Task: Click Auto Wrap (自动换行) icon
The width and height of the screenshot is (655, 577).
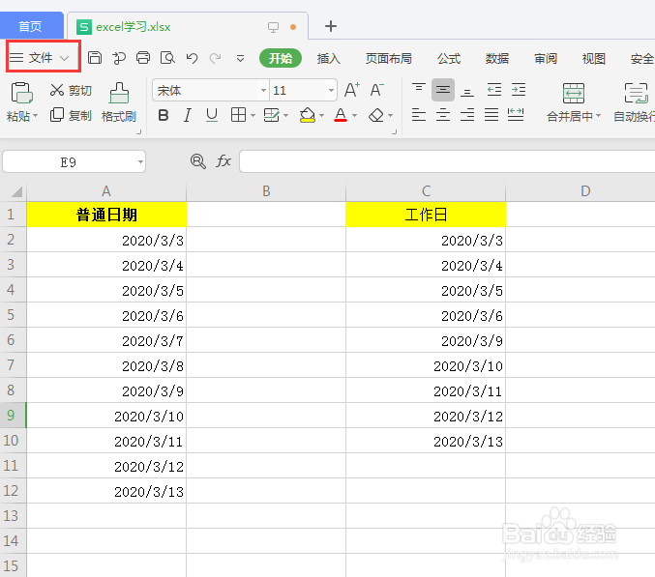Action: point(636,93)
